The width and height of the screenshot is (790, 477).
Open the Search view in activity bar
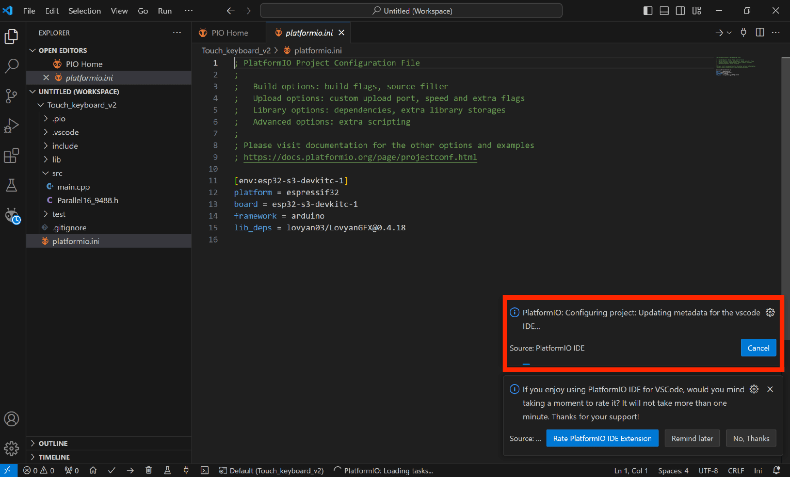tap(11, 66)
